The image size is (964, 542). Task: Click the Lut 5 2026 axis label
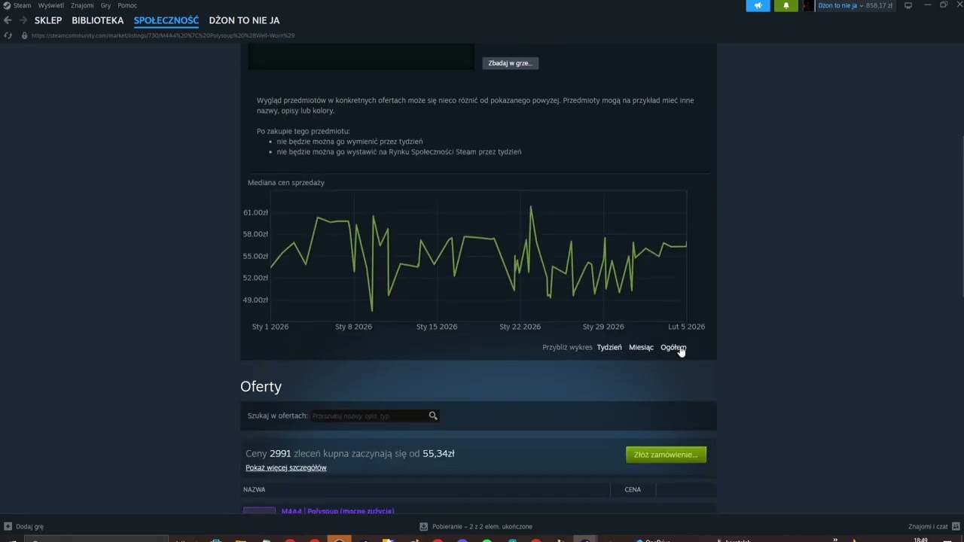click(686, 327)
